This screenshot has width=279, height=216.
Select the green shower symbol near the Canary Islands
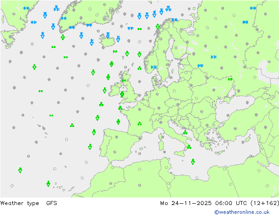[x=48, y=184]
